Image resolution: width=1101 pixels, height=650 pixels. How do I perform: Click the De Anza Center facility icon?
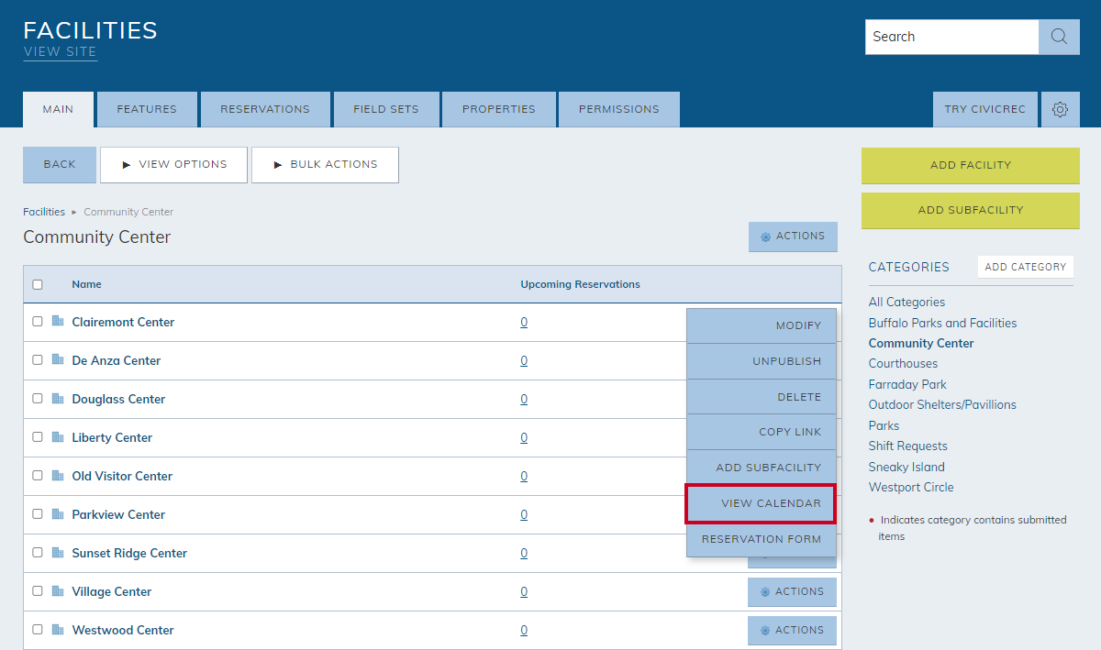(58, 359)
